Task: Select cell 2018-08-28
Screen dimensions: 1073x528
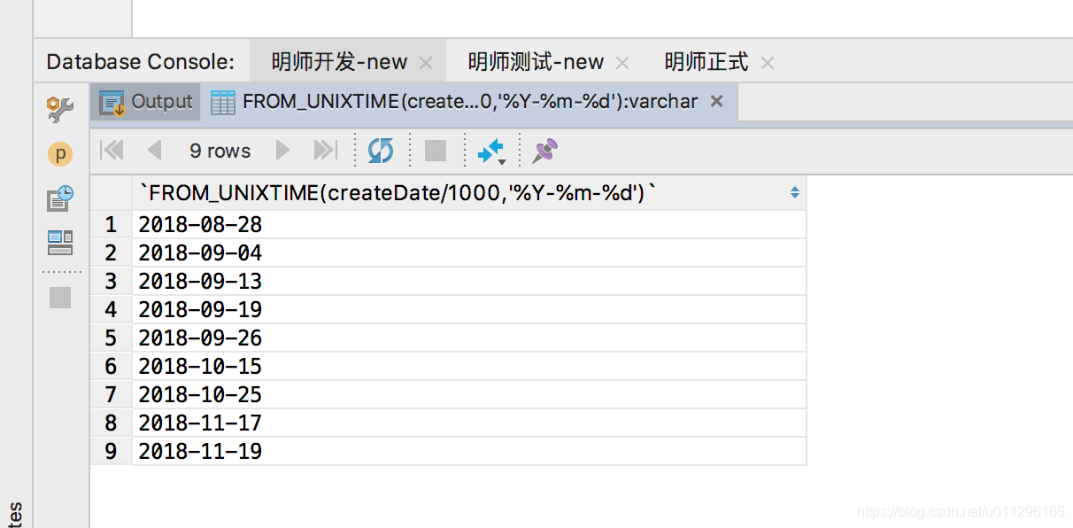Action: point(469,225)
